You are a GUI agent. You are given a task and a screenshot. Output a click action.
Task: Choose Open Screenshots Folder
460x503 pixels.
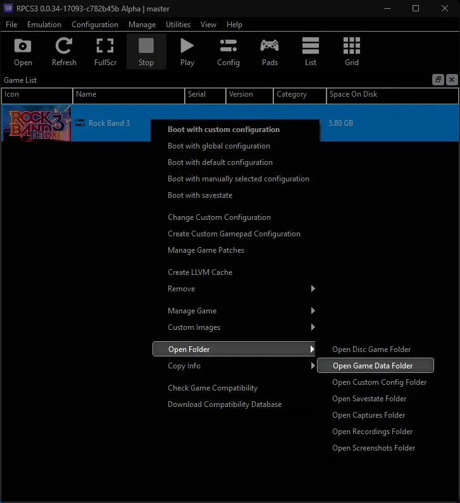click(375, 447)
